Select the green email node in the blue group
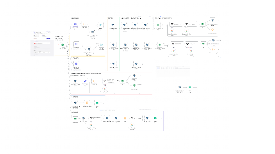Screen dimensions: 275x154 pos(97,103)
